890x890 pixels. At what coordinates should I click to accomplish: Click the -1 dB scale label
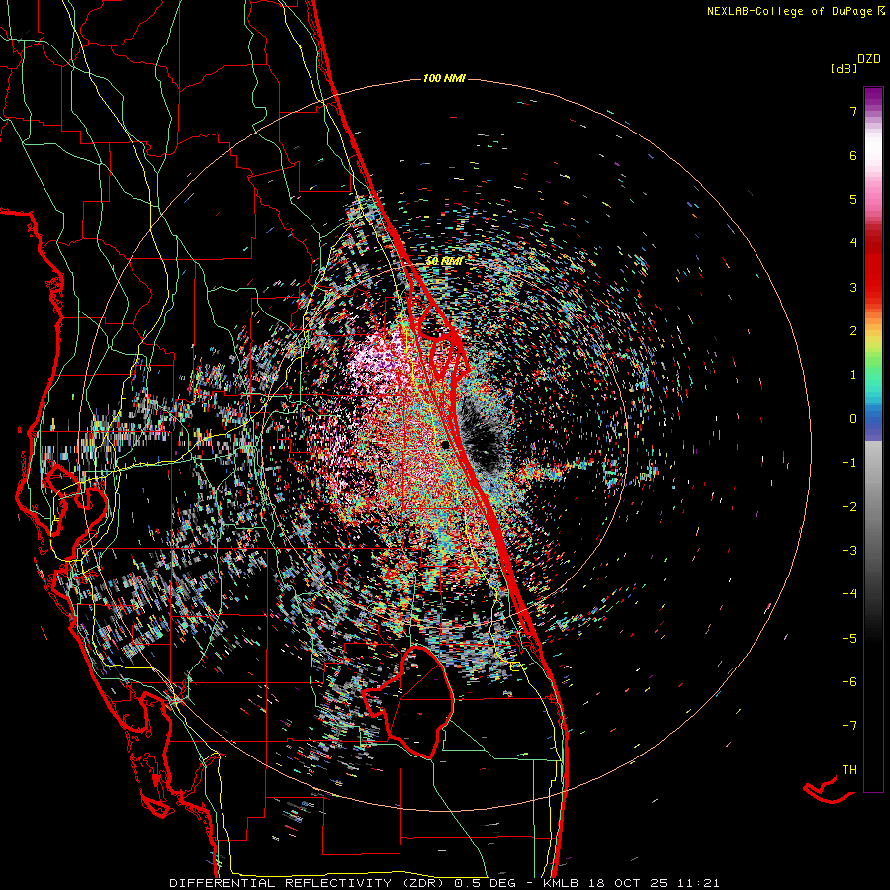coord(849,463)
